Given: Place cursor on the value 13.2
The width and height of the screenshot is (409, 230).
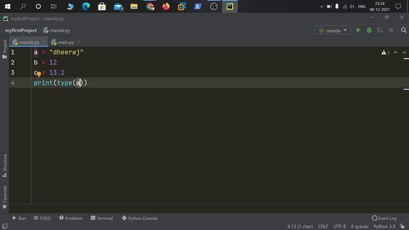Looking at the screenshot, I should tap(57, 72).
